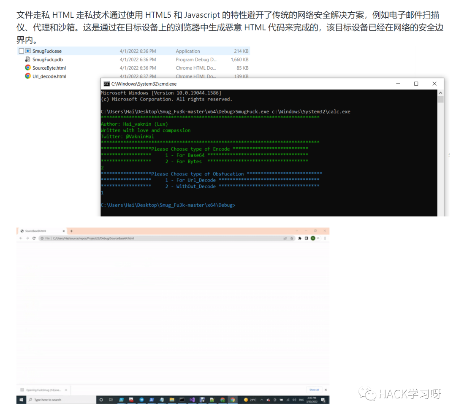The height and width of the screenshot is (414, 456).
Task: Open the browser three-dot menu
Action: click(x=325, y=238)
